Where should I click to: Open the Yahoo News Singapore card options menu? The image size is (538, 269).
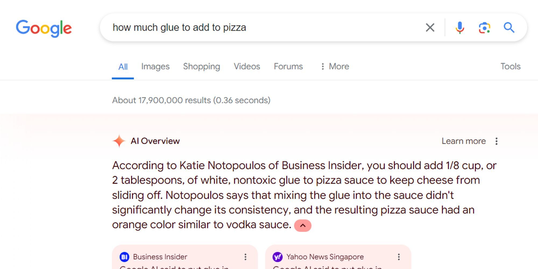(x=399, y=257)
